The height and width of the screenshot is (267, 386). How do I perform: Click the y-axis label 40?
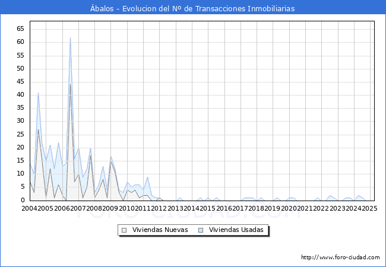(20, 95)
